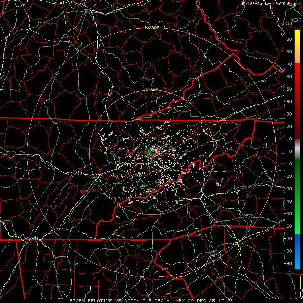Screen dimensions: 303x303
Task: Click the -10 value on velocity scale
Action: [288, 164]
